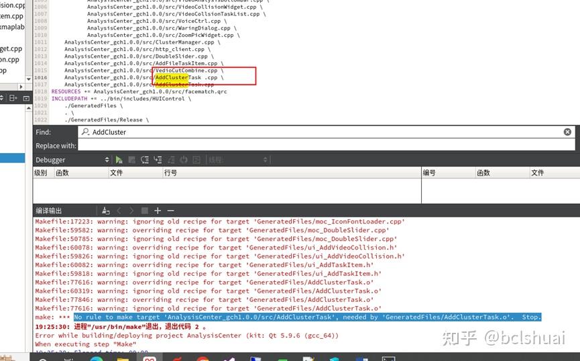580x361 pixels.
Task: Click the INCLUDEPATH line in editor
Action: 121,99
